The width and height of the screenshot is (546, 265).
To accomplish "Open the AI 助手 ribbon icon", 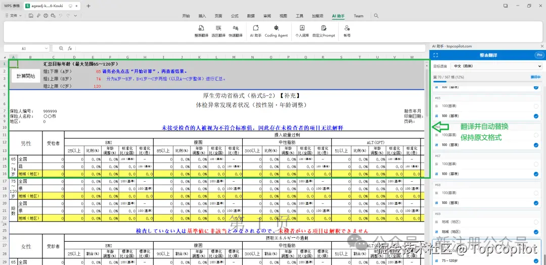I will tap(256, 28).
